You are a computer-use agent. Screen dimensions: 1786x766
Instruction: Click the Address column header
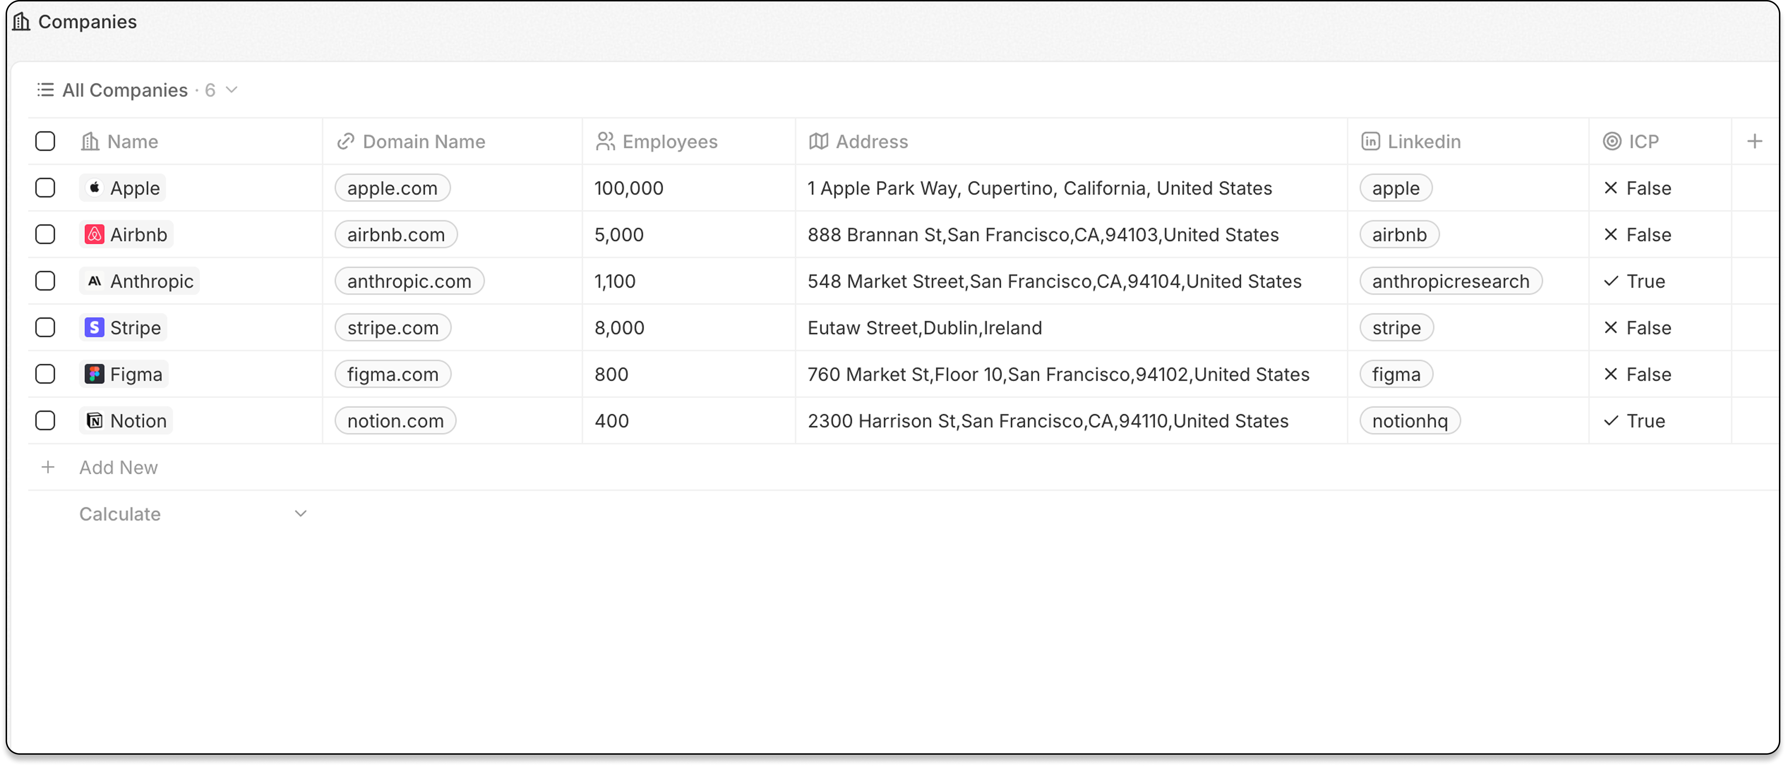(x=871, y=141)
